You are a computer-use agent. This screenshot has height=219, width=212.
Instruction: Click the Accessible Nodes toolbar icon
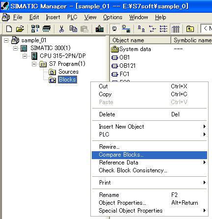click(35, 29)
